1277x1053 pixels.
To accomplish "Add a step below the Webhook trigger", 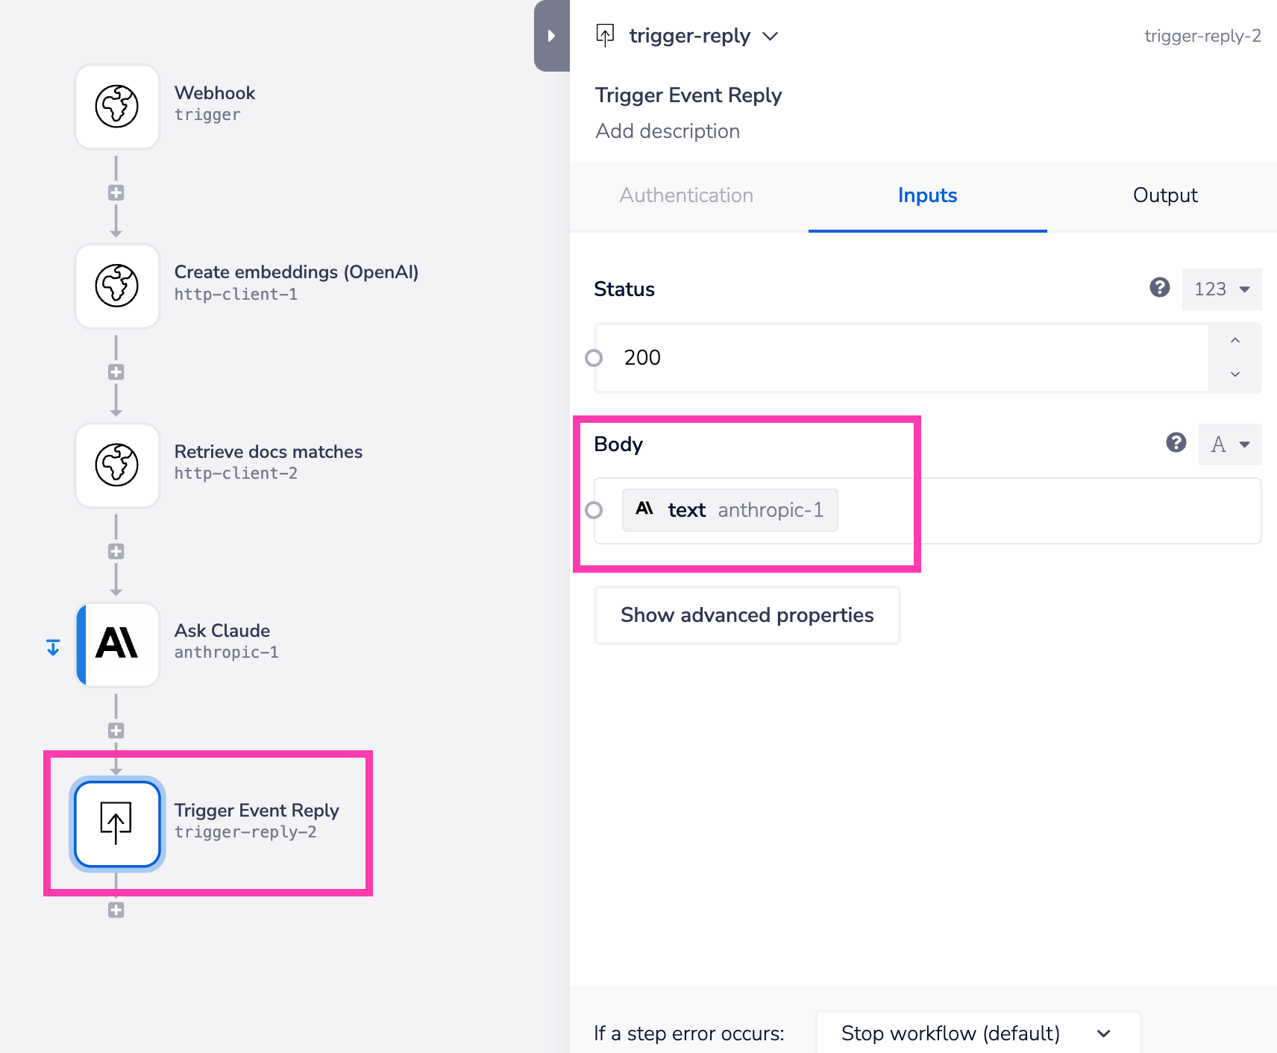I will (x=116, y=193).
